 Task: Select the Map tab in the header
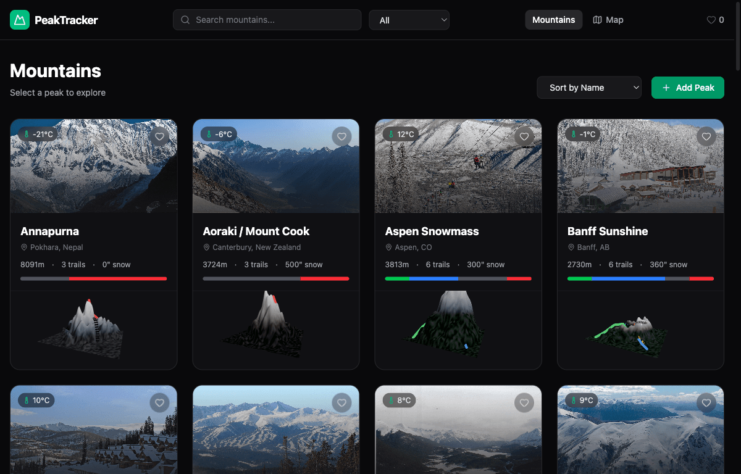(x=608, y=20)
